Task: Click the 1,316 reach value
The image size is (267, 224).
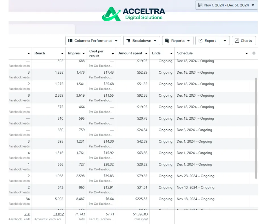Action: 59,153
